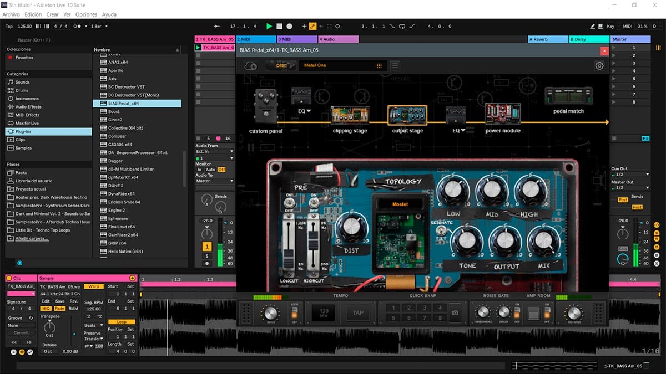
Task: Open the Archivo menu
Action: pos(11,14)
